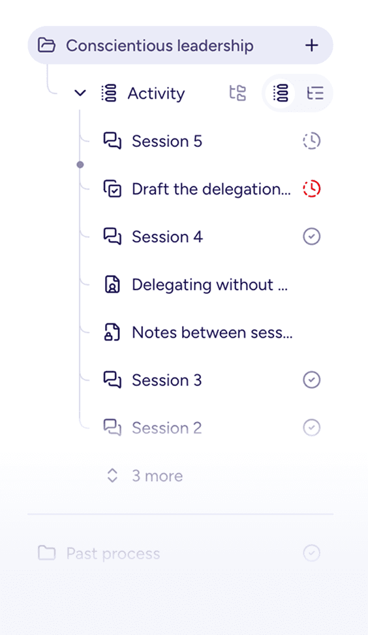Viewport: 368px width, 635px height.
Task: Collapse the Activity section chevron
Action: click(x=80, y=93)
